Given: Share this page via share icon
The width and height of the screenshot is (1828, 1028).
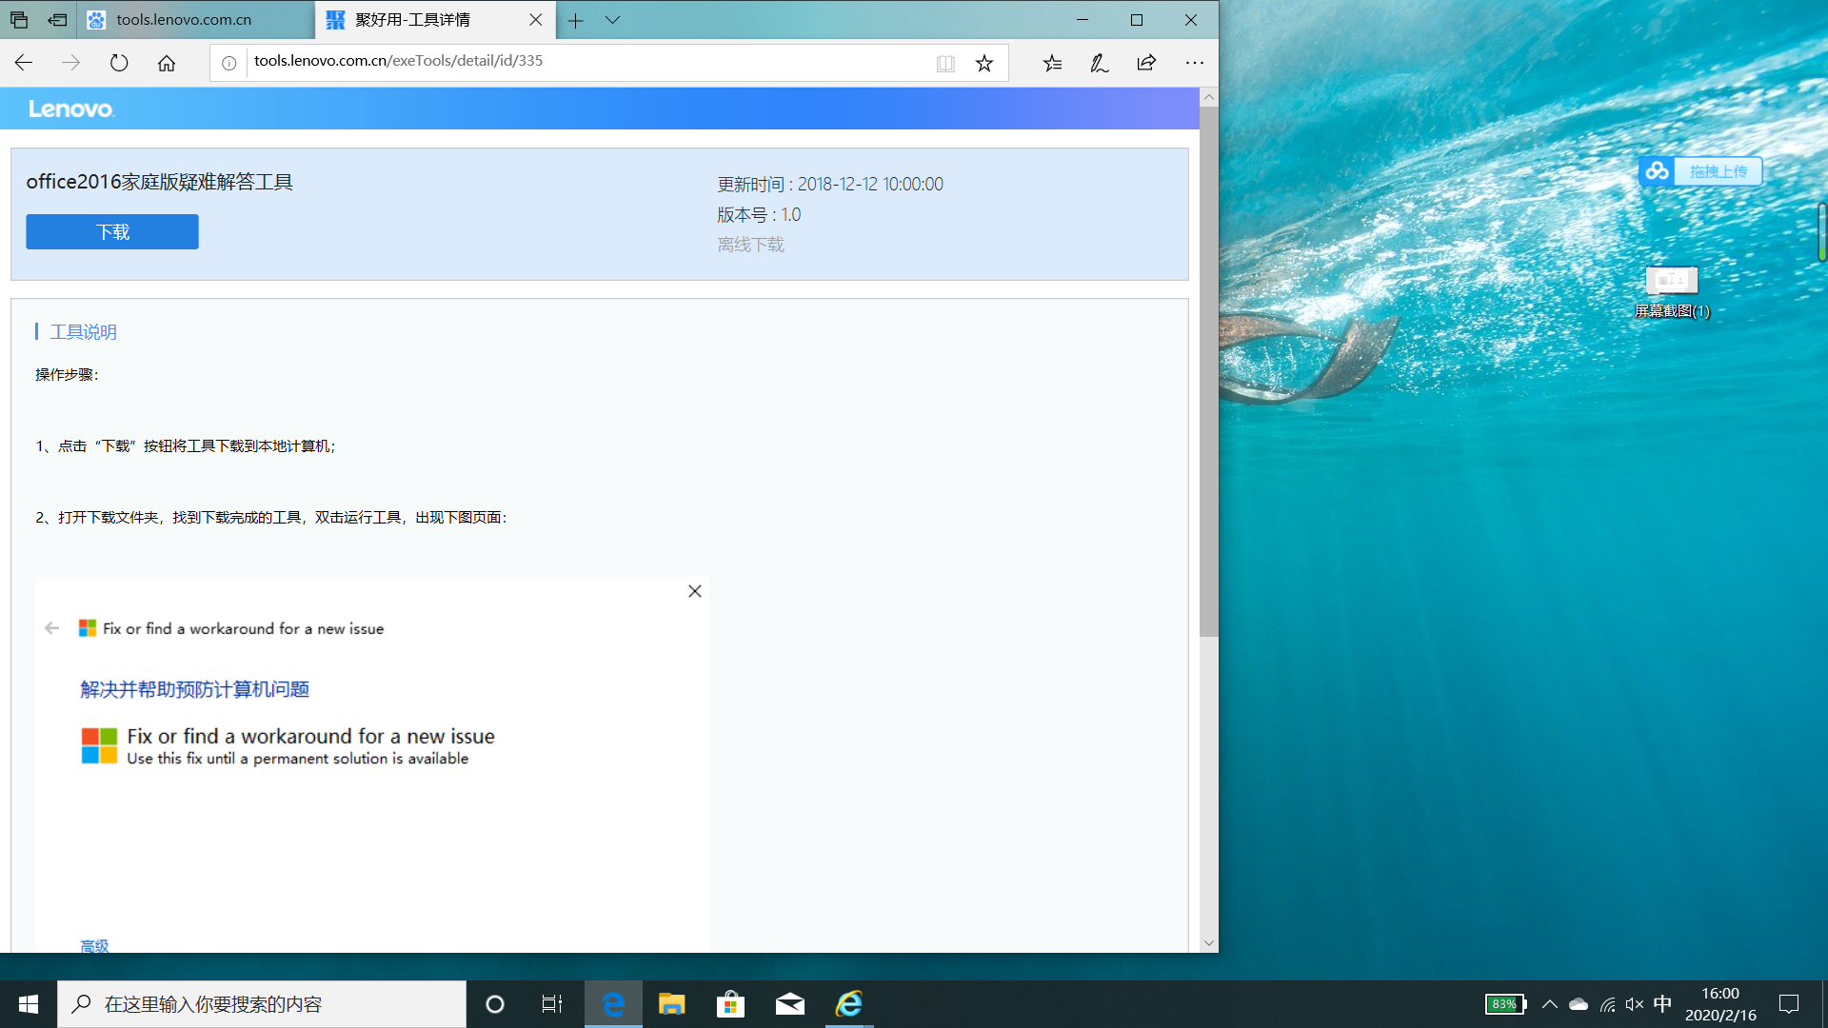Looking at the screenshot, I should (1146, 63).
